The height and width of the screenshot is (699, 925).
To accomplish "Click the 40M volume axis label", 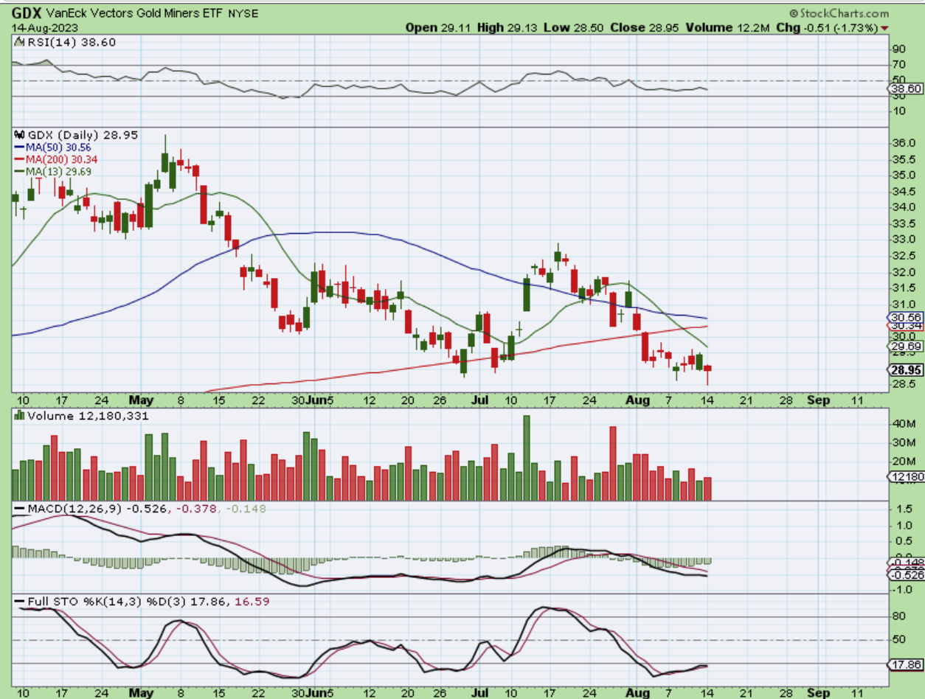I will [x=903, y=424].
